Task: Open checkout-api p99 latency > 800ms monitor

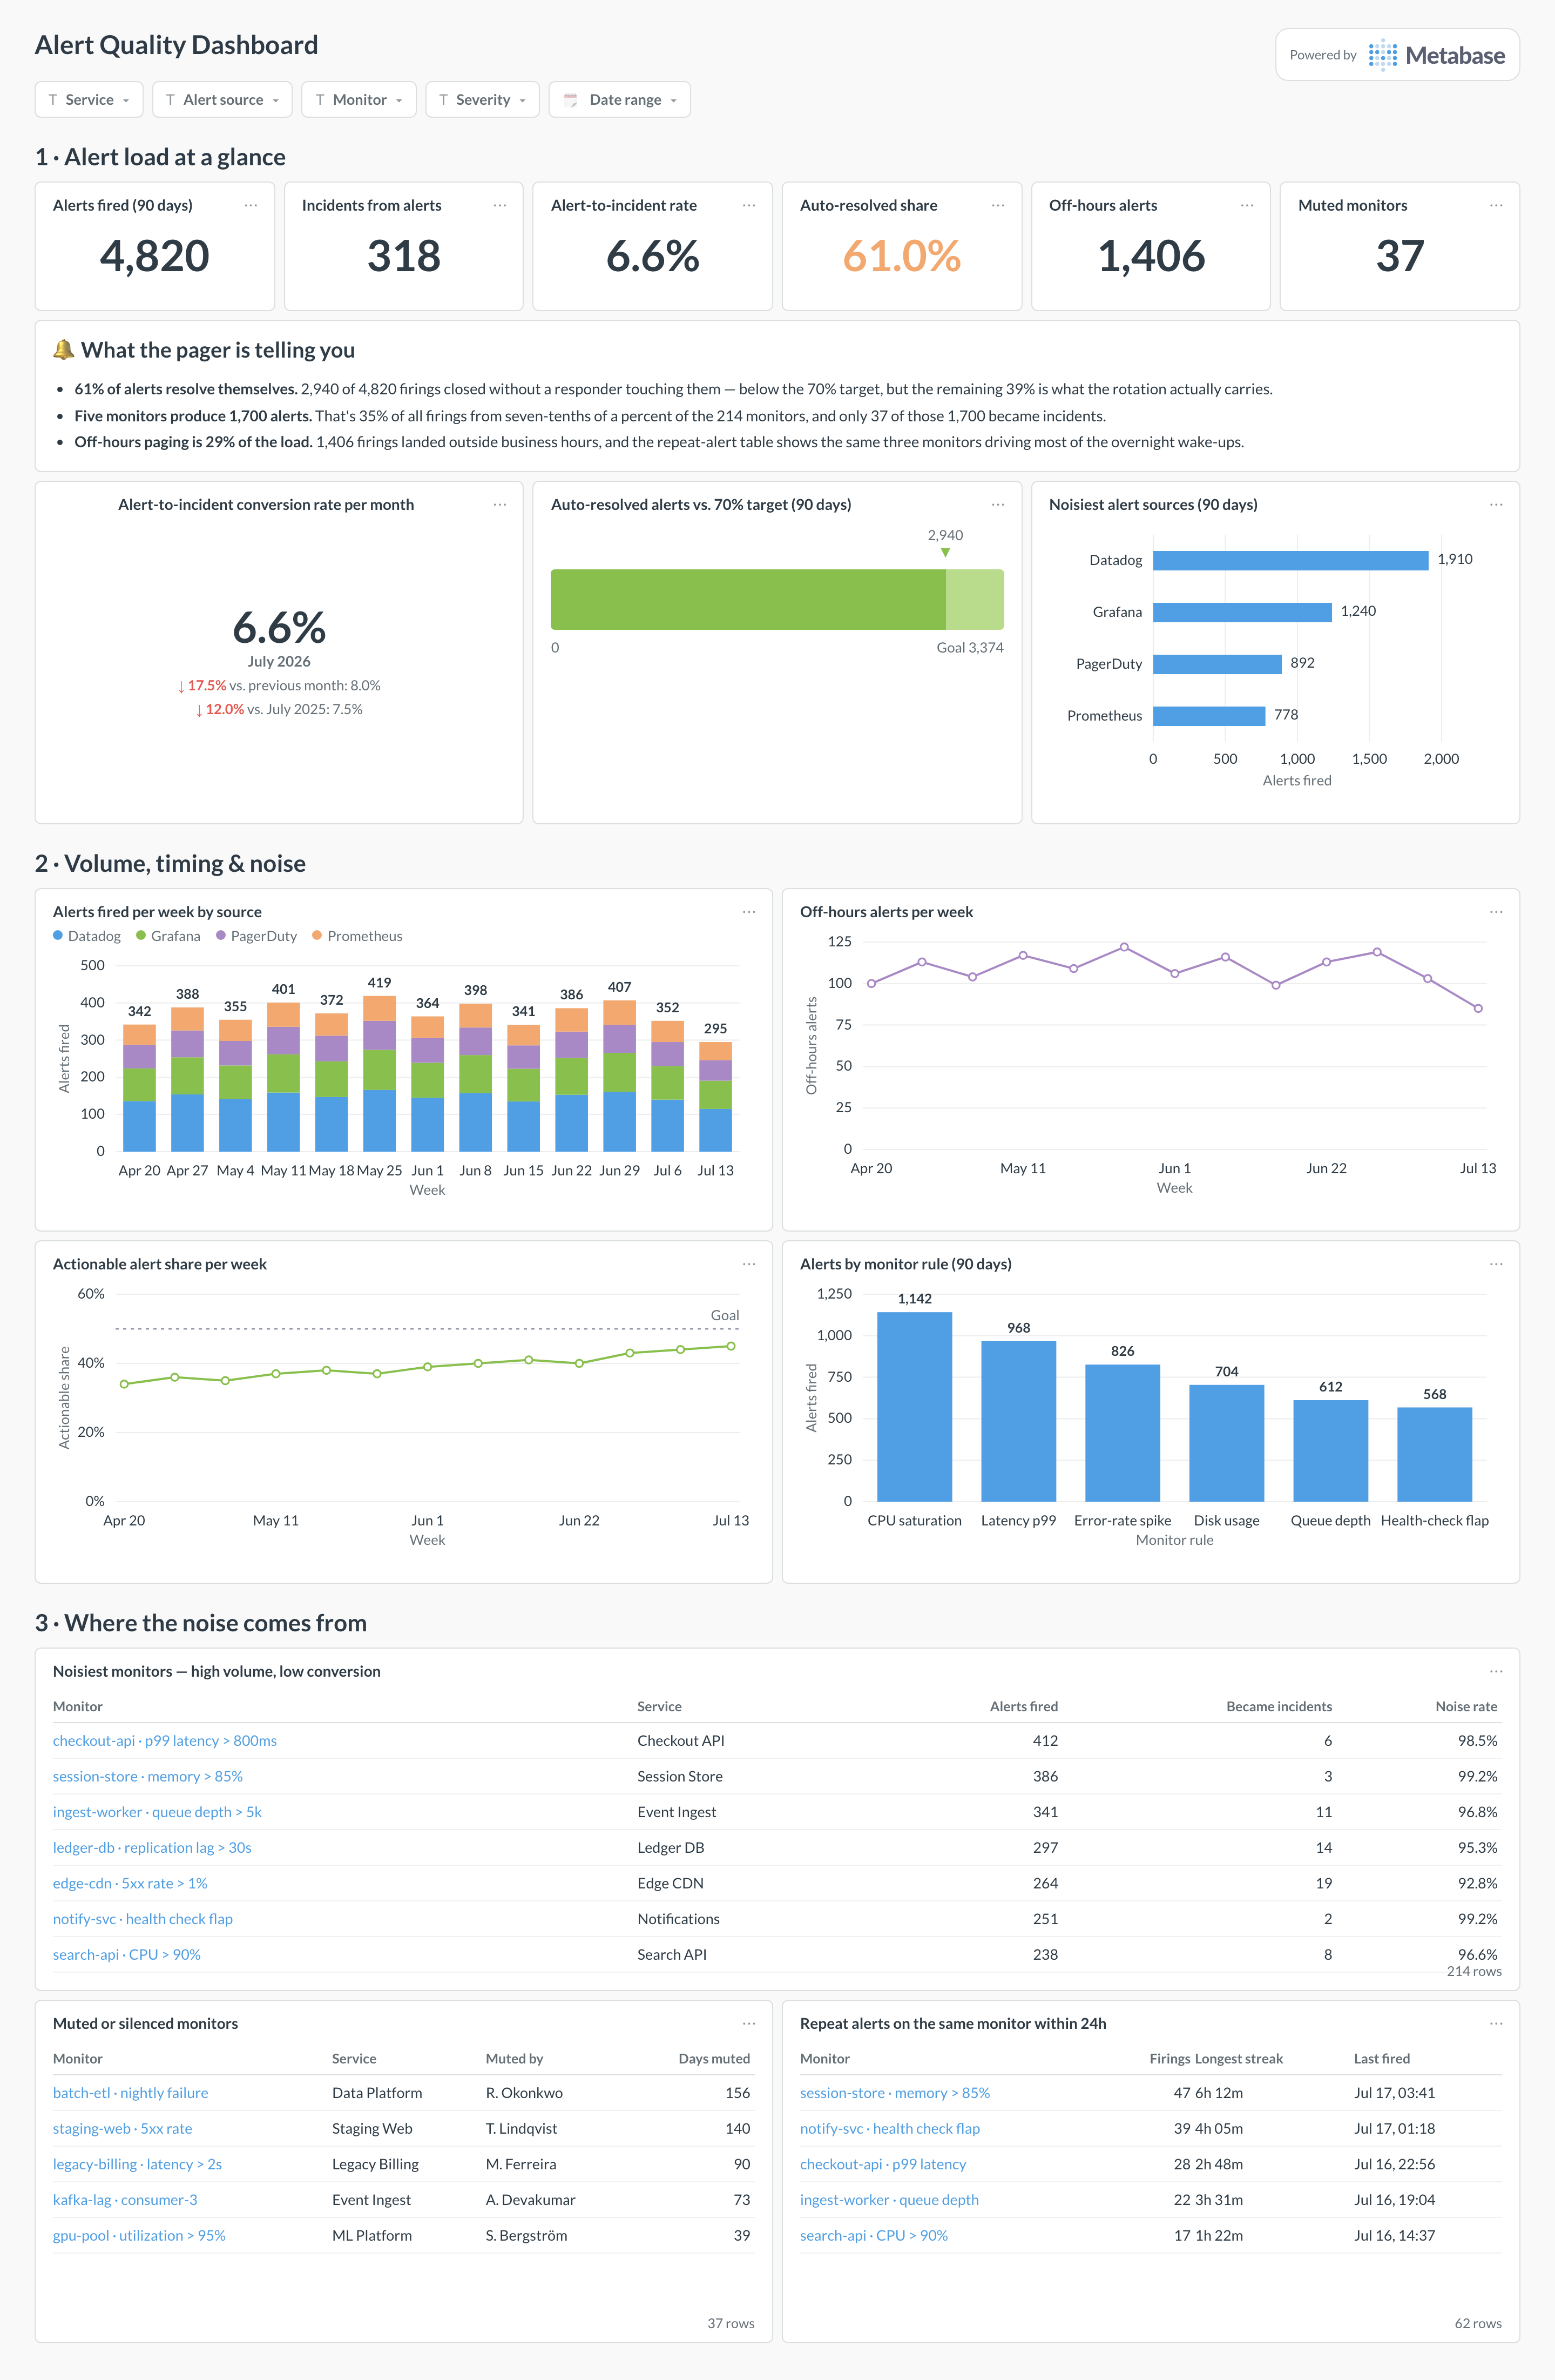Action: [165, 1741]
